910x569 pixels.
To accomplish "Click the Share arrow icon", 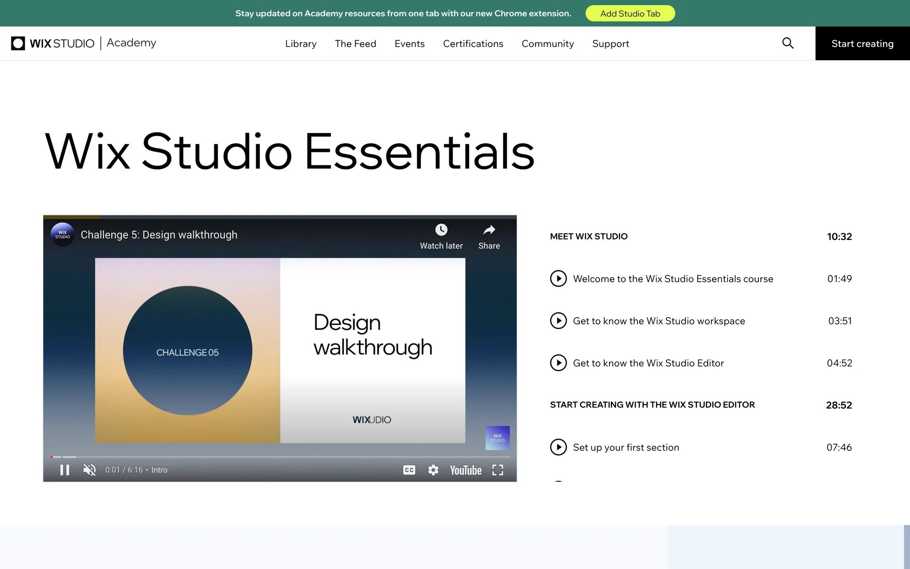I will pos(489,230).
